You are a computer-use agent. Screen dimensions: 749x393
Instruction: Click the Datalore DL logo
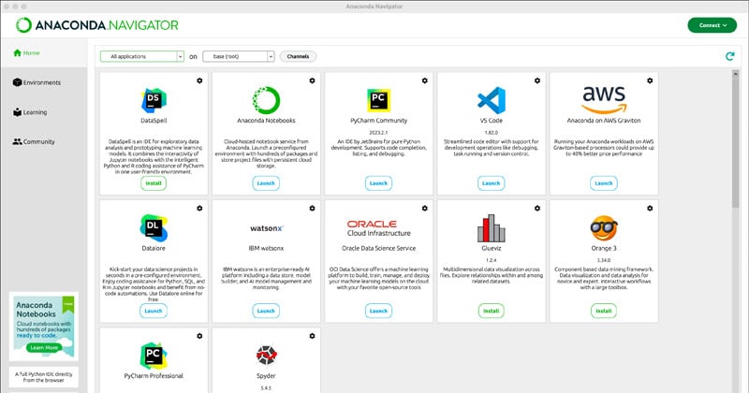pos(154,227)
